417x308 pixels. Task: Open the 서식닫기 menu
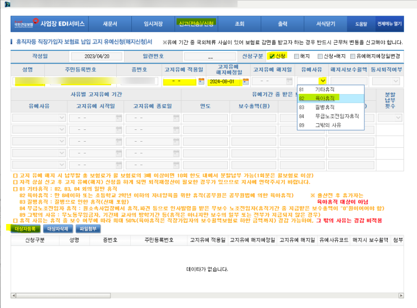coord(326,24)
